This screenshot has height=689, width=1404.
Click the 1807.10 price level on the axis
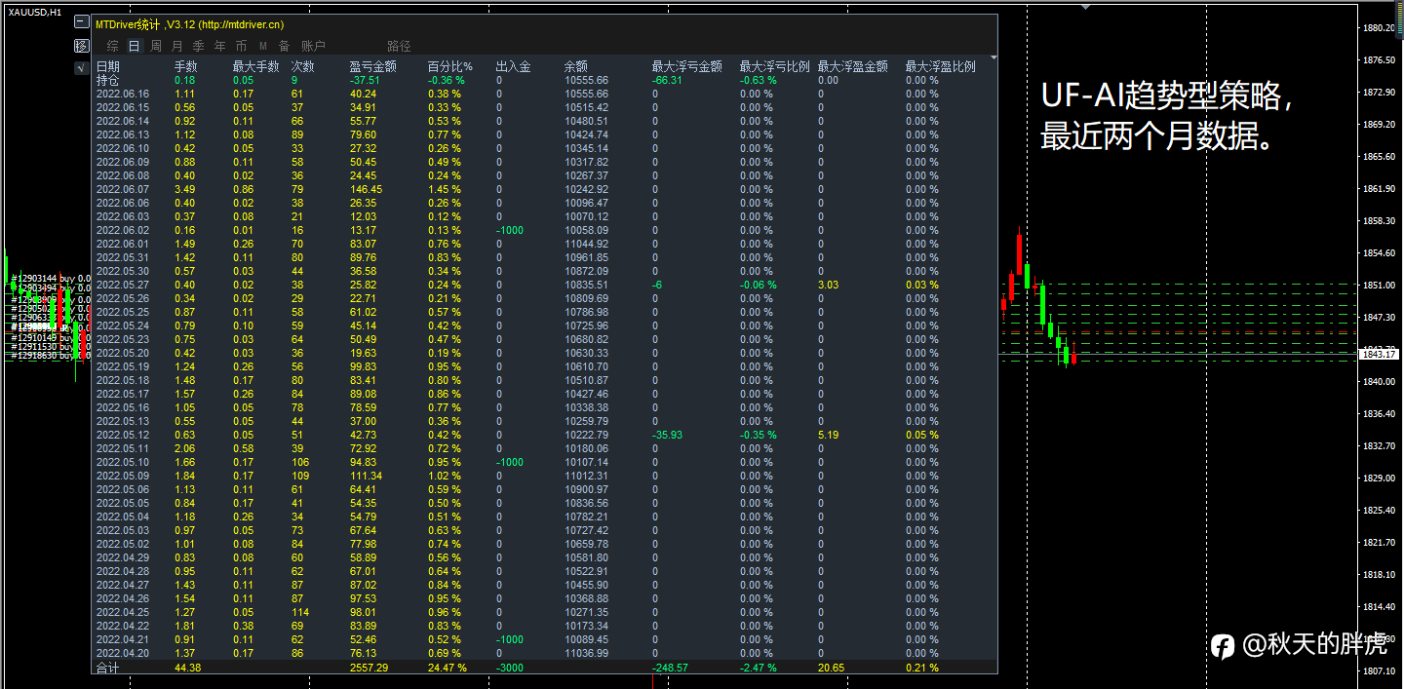point(1381,670)
